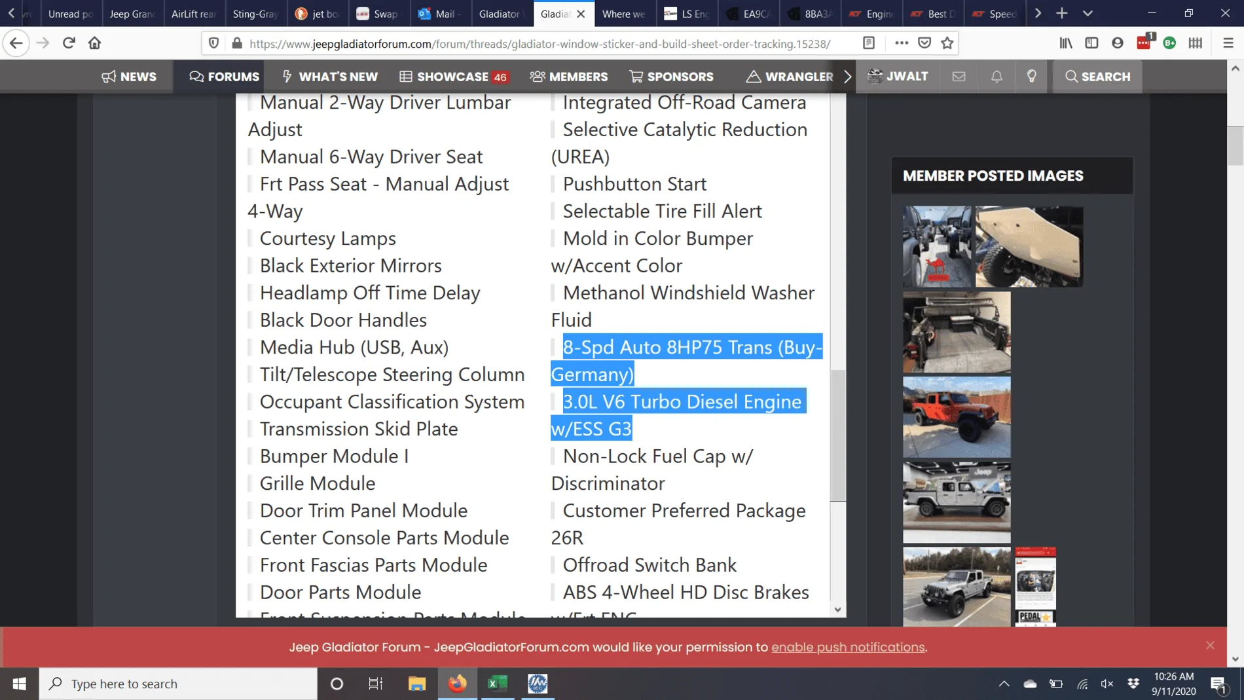Expand more forum nav items

[848, 77]
